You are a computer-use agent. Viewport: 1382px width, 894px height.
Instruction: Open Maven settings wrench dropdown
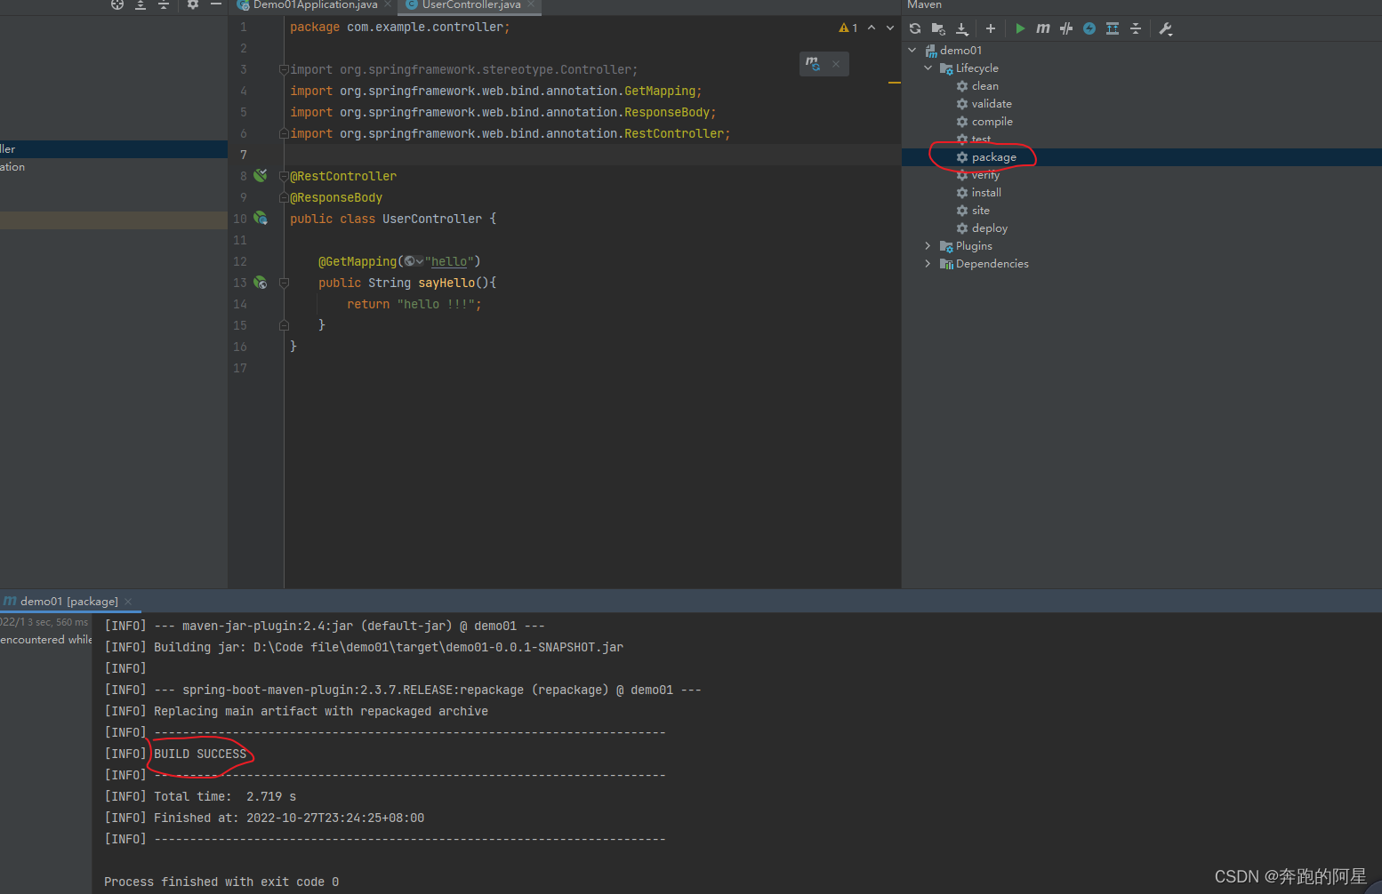click(1166, 28)
